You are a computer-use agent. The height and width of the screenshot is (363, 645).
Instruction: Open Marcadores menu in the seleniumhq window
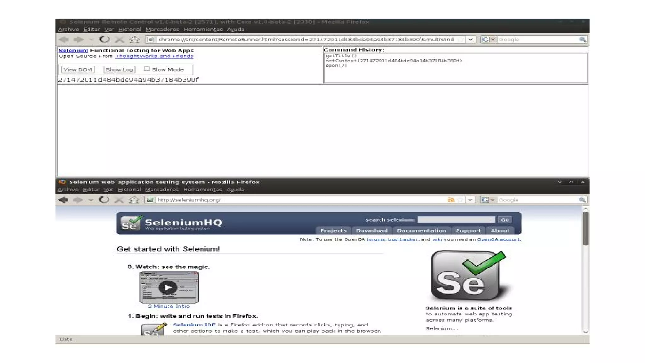pyautogui.click(x=162, y=190)
